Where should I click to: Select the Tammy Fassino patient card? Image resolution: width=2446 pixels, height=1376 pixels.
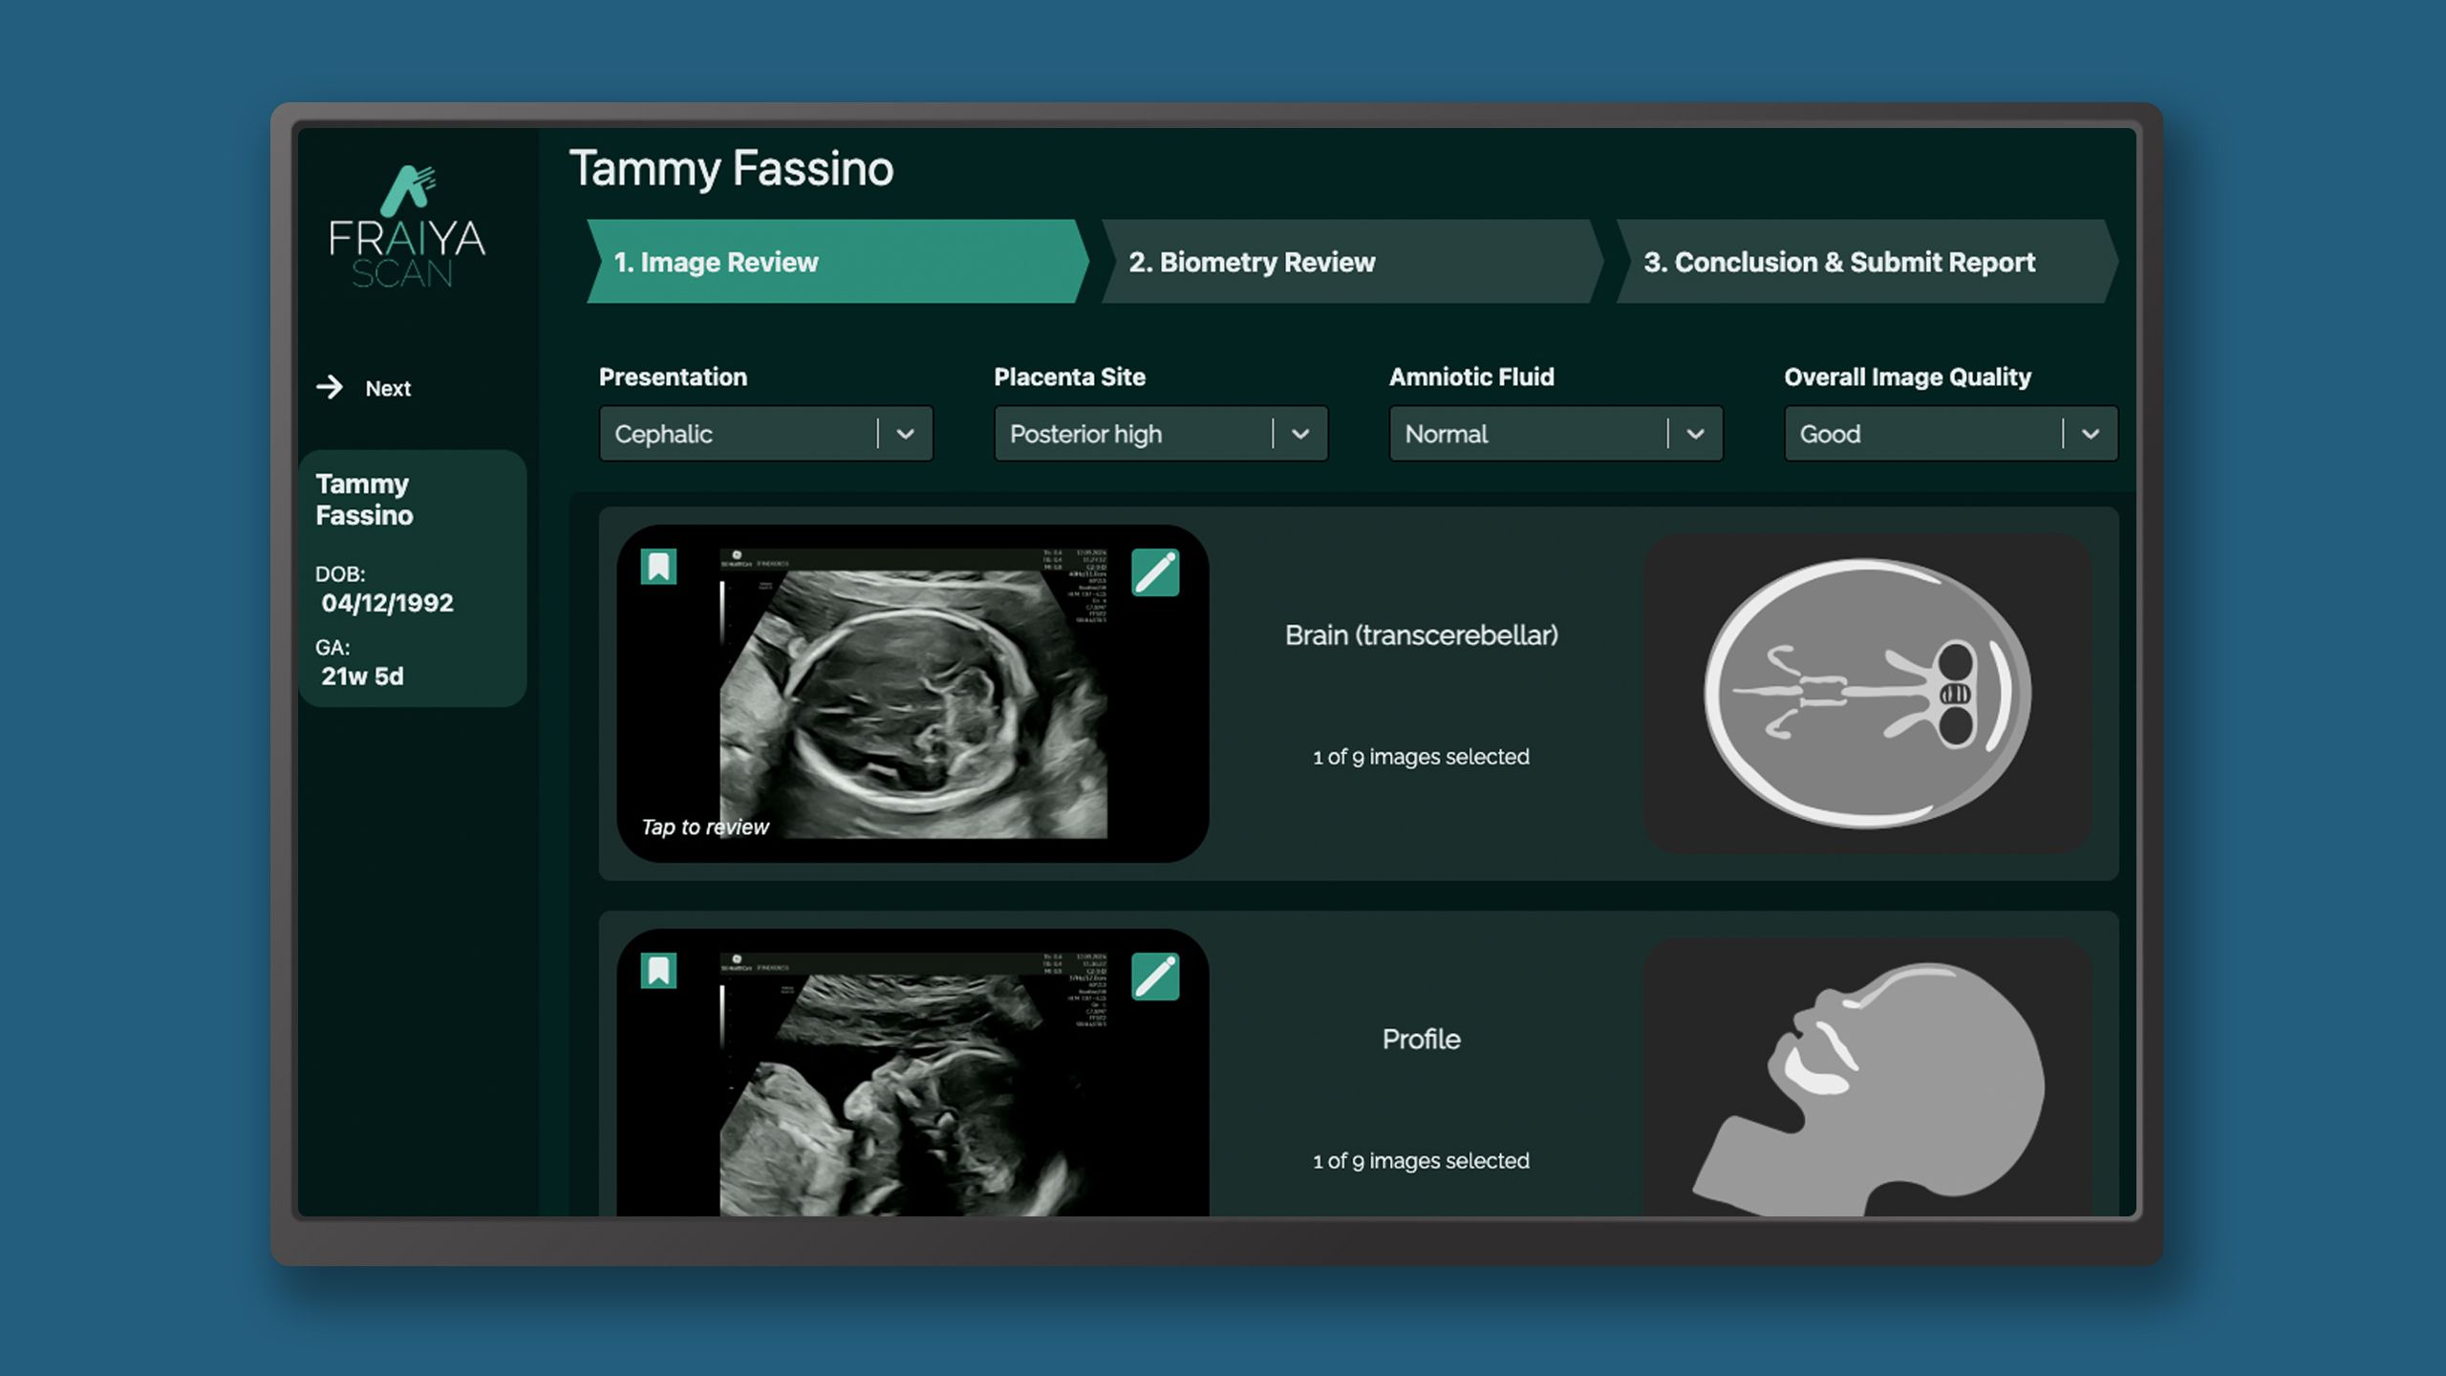pos(412,578)
